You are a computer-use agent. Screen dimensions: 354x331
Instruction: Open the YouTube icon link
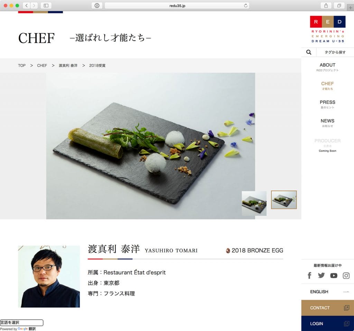point(334,276)
